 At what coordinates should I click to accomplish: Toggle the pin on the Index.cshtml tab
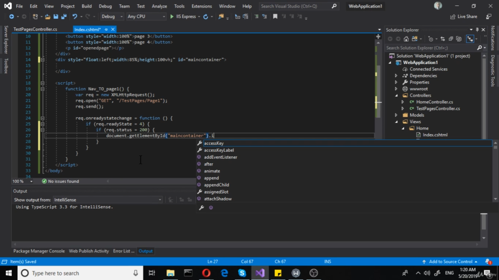click(x=106, y=30)
